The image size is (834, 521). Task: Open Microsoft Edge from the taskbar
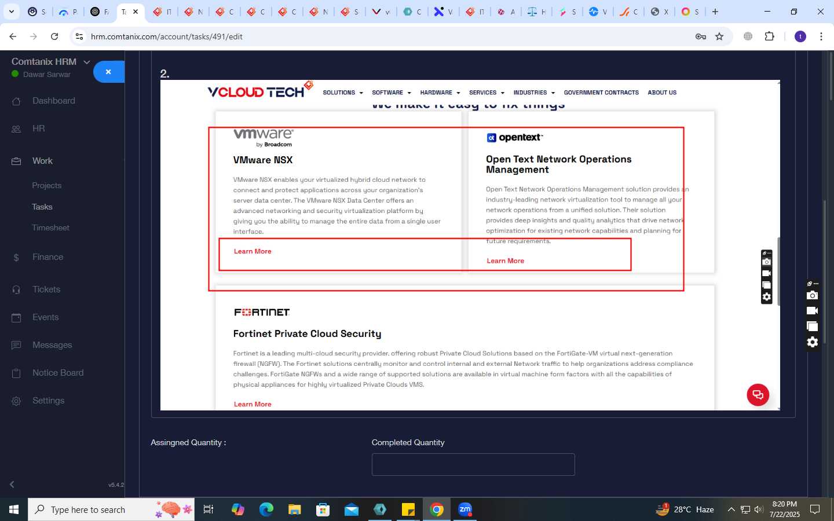click(266, 509)
